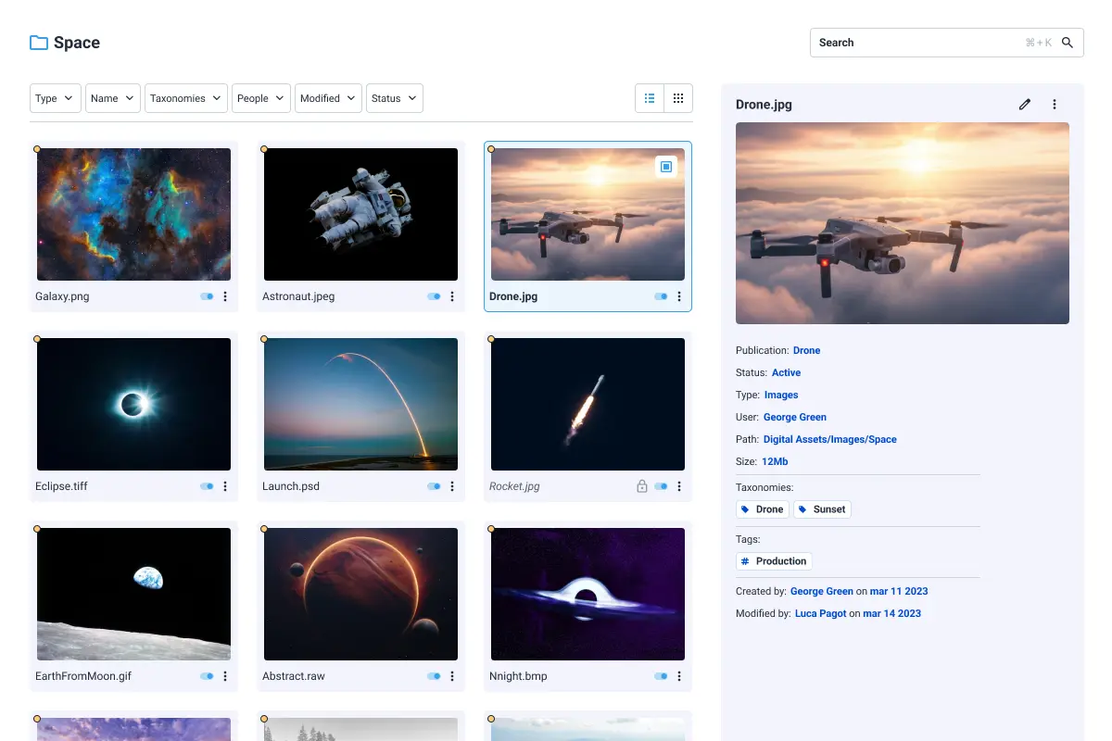Click the George Green user link

[x=794, y=417]
